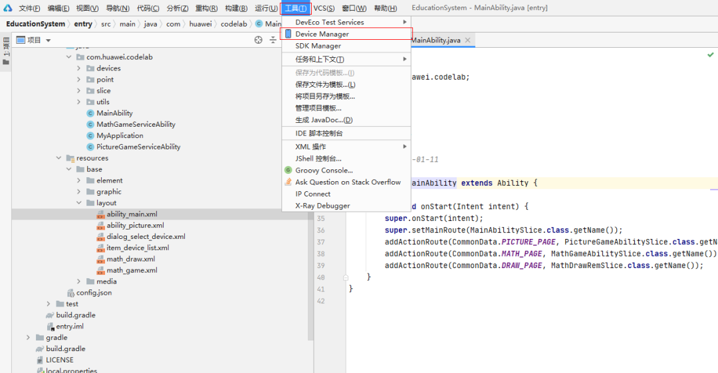Expand the devices folder
Image resolution: width=718 pixels, height=373 pixels.
coord(79,68)
